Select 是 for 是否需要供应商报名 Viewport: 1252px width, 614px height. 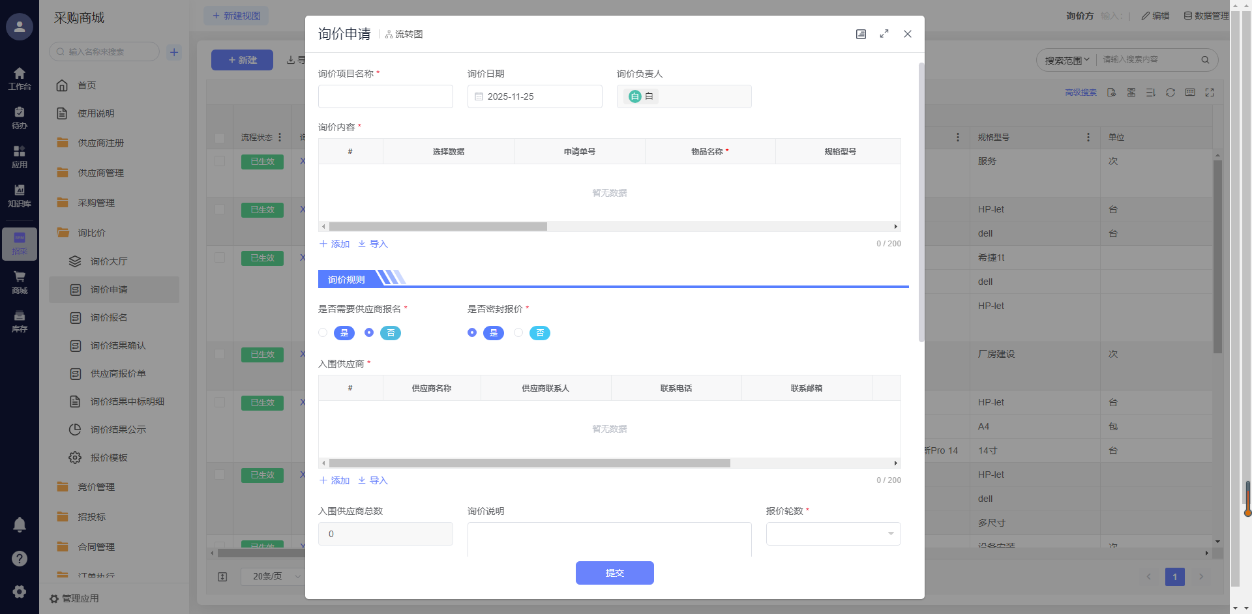click(323, 333)
